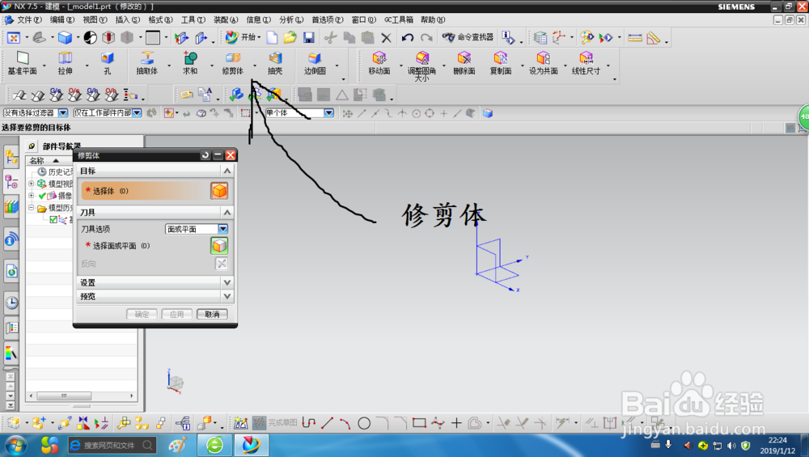This screenshot has height=457, width=809.
Task: Open the Start (开始) dropdown
Action: (x=243, y=38)
